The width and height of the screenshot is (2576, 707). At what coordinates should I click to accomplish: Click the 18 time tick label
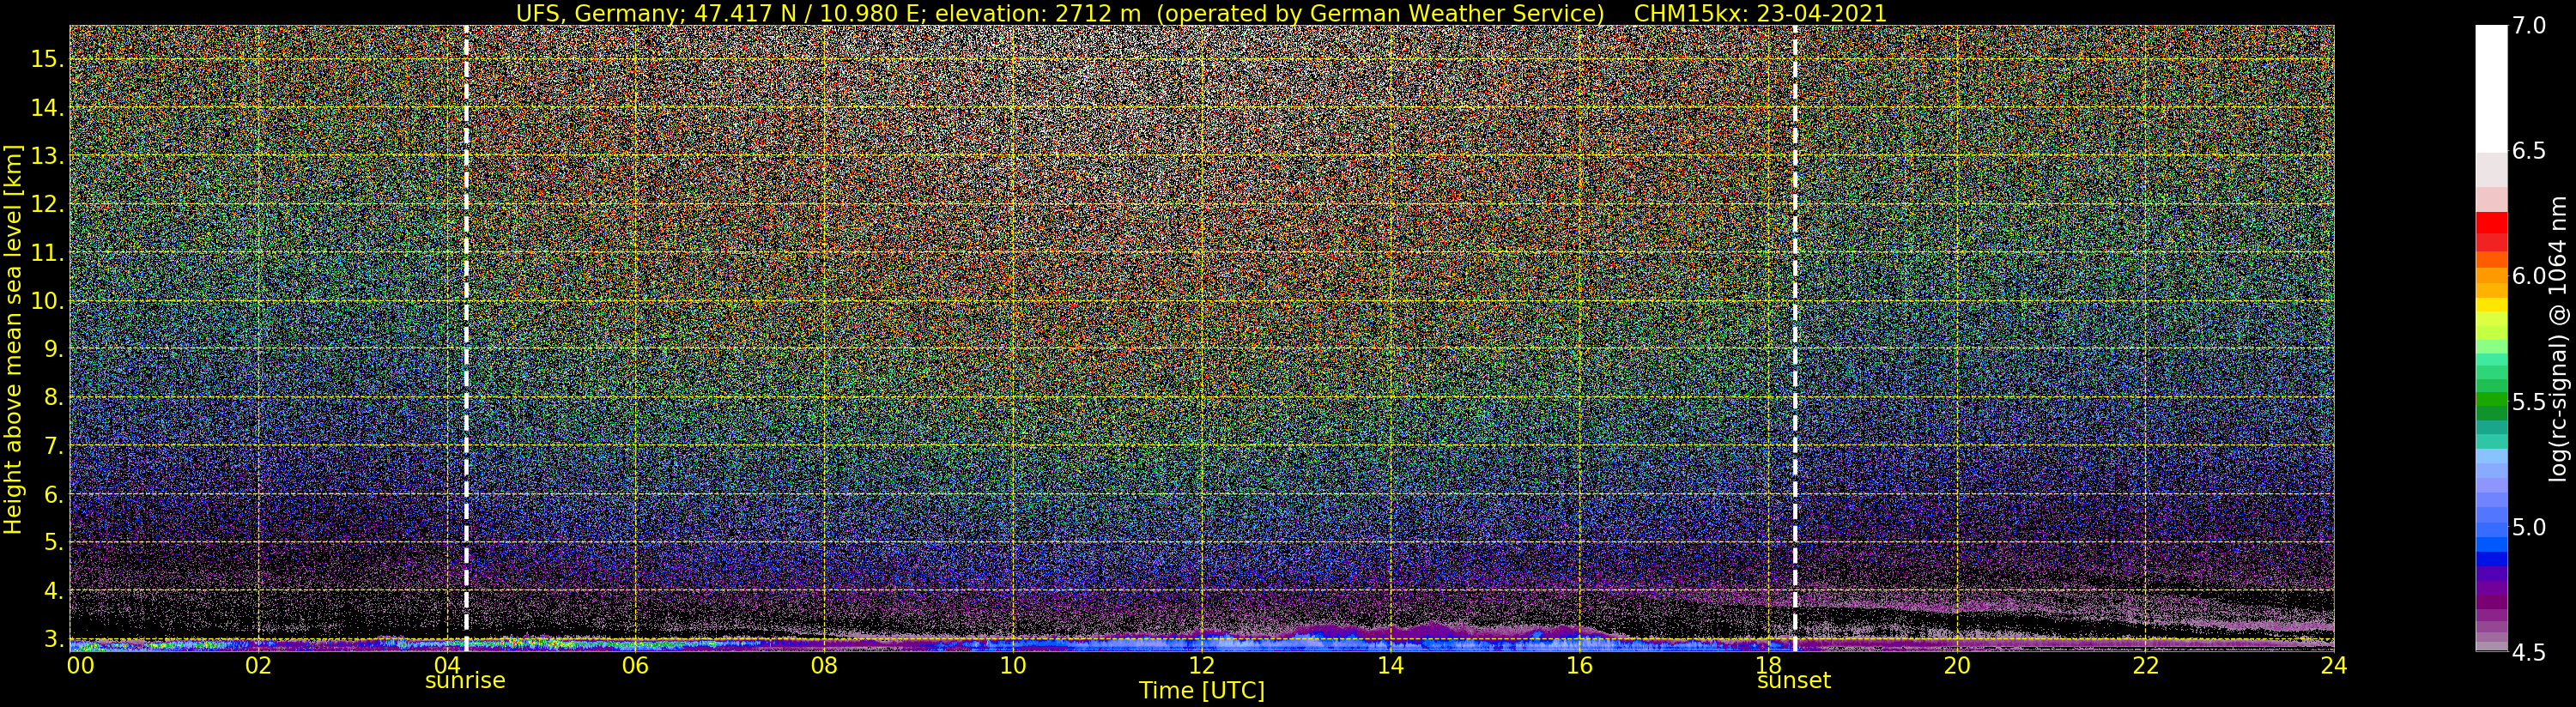coord(1768,665)
